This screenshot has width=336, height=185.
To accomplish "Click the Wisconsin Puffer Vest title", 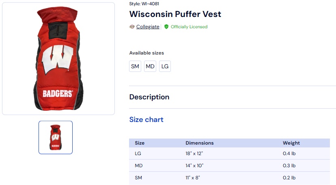I will click(175, 14).
